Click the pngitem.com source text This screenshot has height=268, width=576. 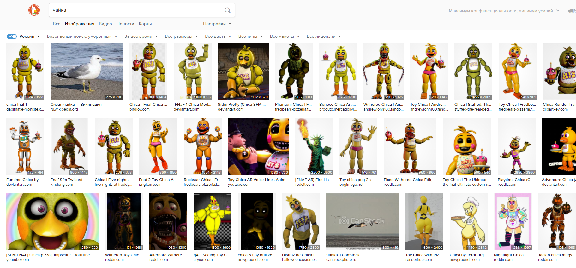150,185
